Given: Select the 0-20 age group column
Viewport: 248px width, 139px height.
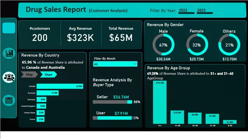Looking at the screenshot, I should coord(230,122).
